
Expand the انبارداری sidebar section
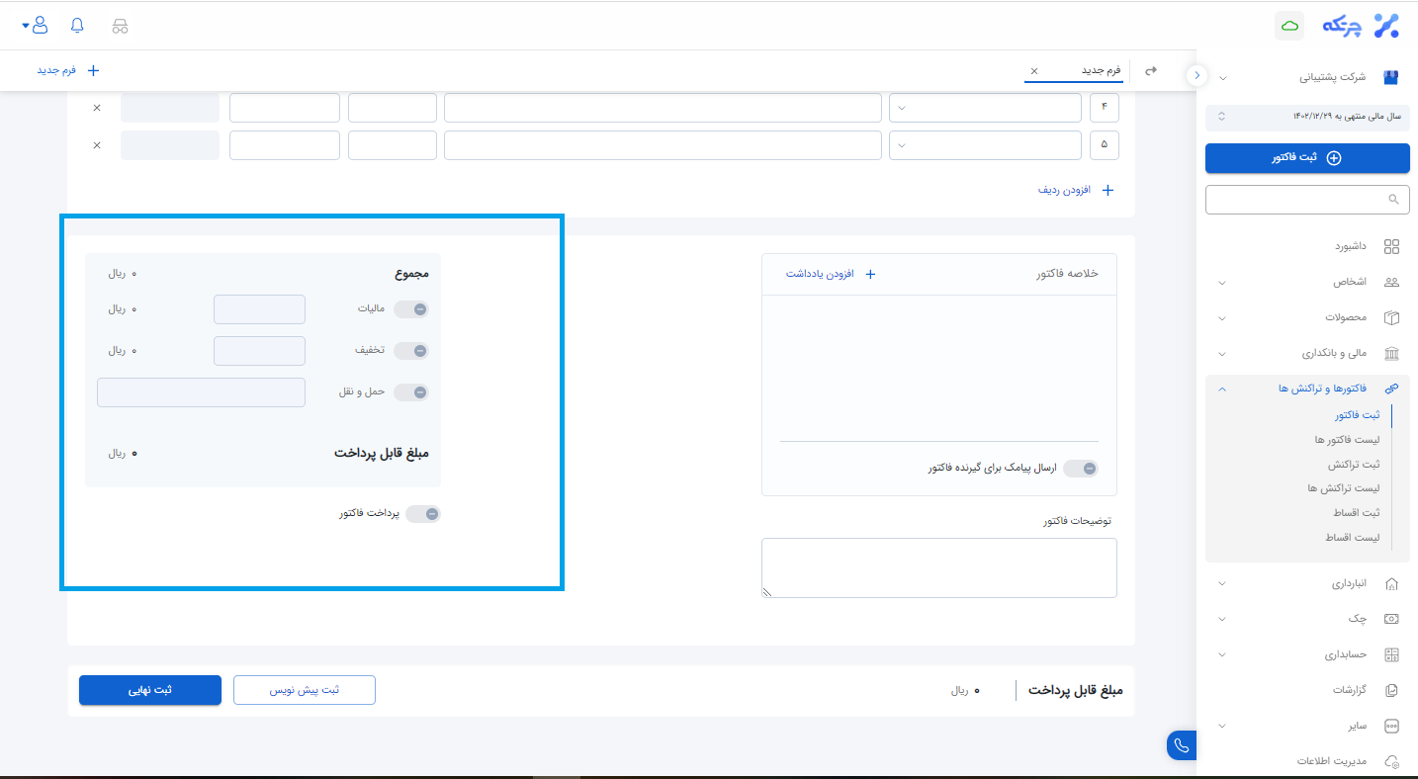tap(1349, 583)
